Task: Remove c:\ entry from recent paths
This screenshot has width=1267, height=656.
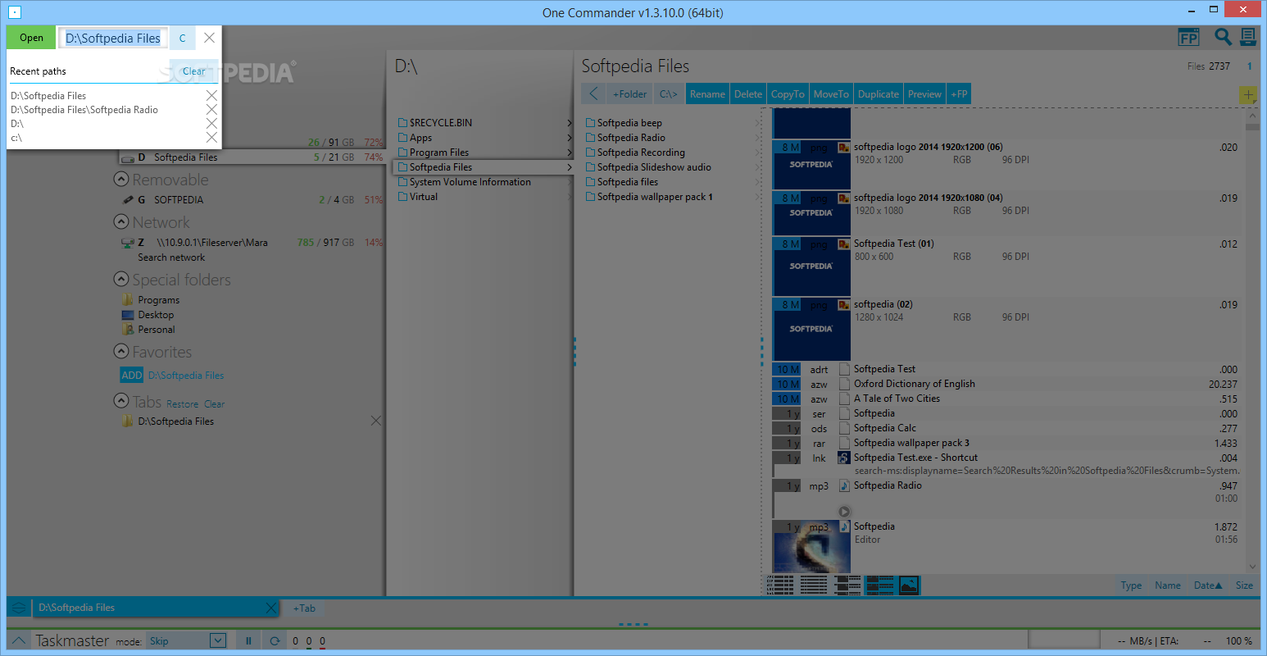Action: [x=211, y=138]
